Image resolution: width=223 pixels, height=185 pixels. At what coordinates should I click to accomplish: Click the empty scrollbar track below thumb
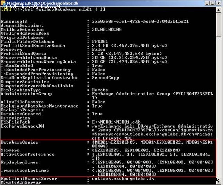[218, 107]
